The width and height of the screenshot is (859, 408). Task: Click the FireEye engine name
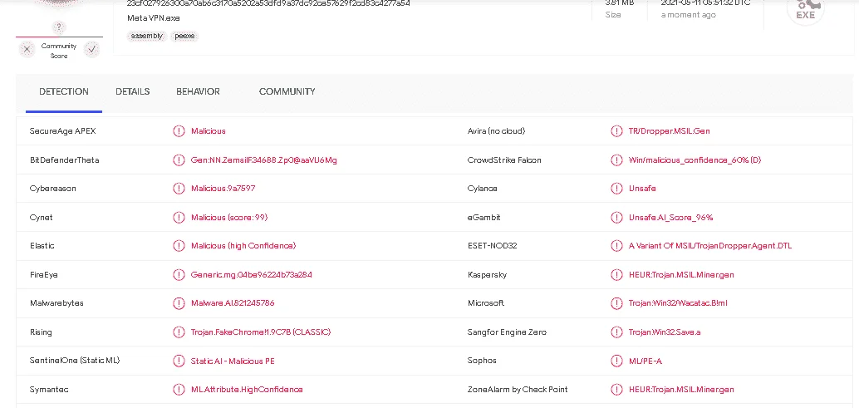44,275
